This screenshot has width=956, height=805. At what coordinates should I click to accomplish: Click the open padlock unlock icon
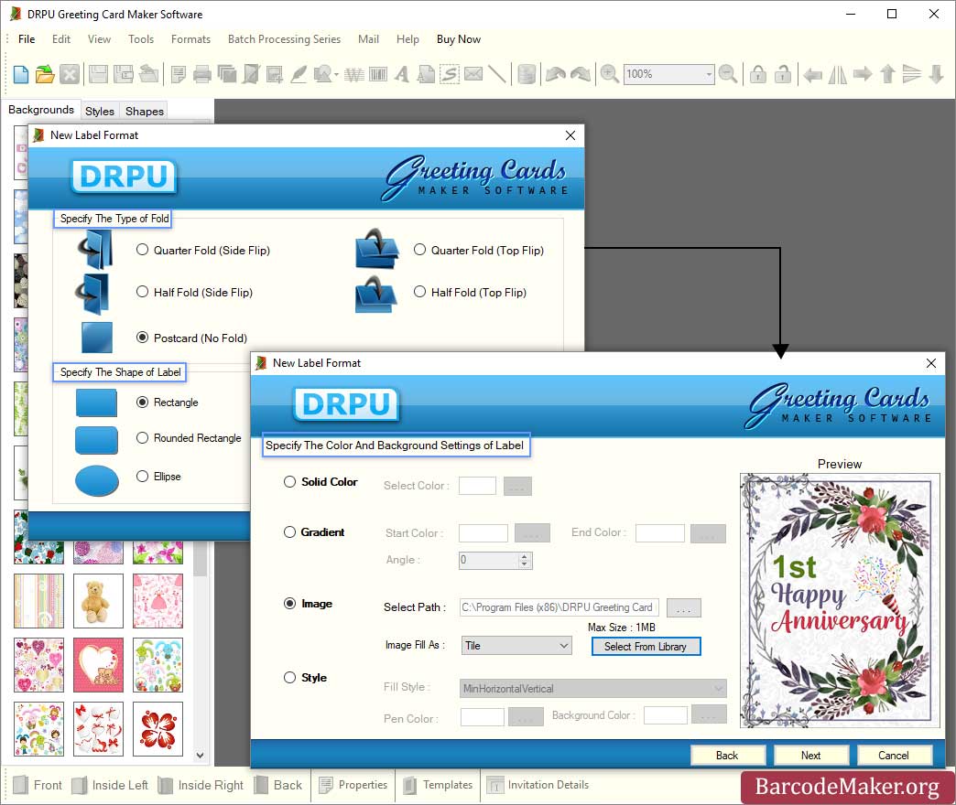pyautogui.click(x=782, y=74)
